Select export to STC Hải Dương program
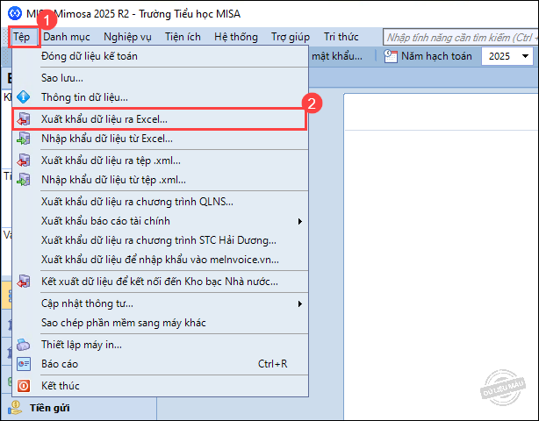Viewport: 539px width, 421px height. (160, 240)
